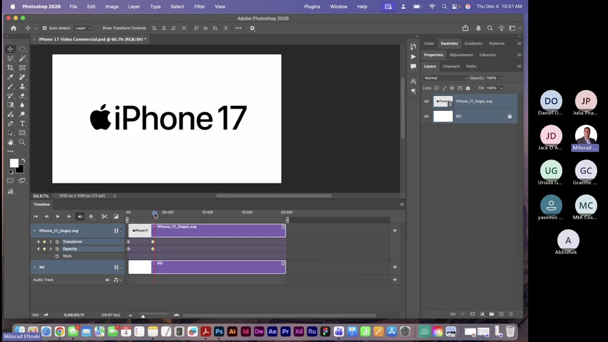Switch to the Adjustments tab
The width and height of the screenshot is (608, 342).
[461, 55]
